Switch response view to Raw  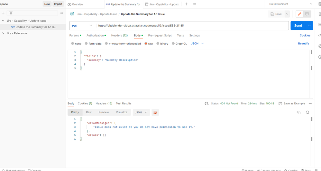tap(89, 112)
